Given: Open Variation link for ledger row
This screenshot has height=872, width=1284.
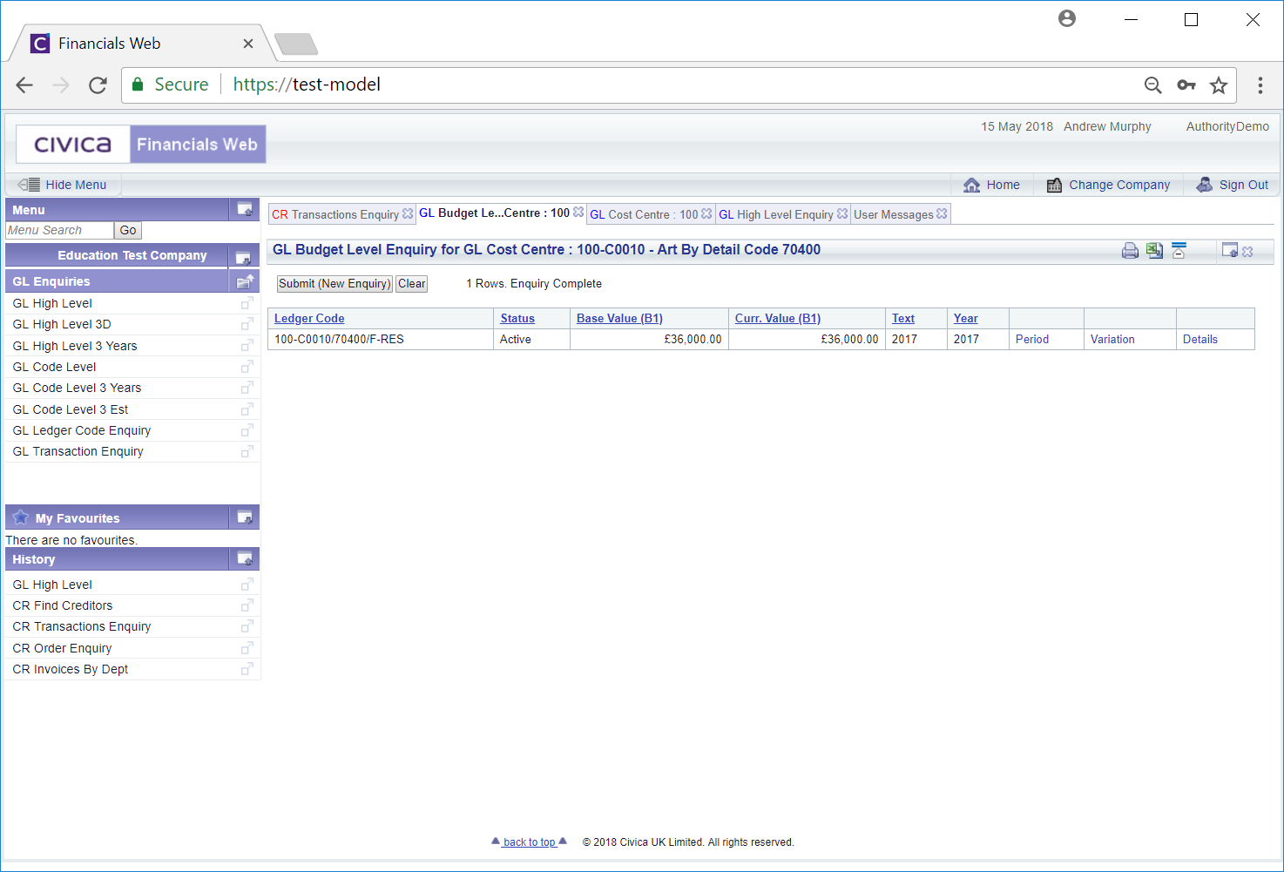Looking at the screenshot, I should tap(1112, 340).
